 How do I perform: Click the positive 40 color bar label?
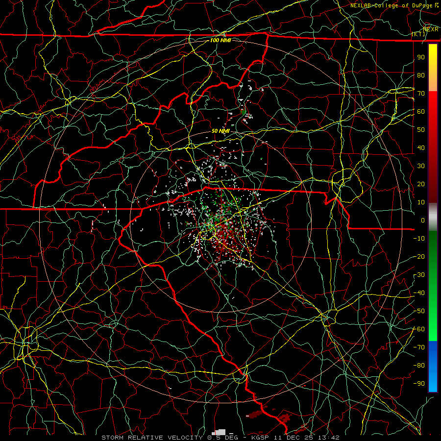421,147
